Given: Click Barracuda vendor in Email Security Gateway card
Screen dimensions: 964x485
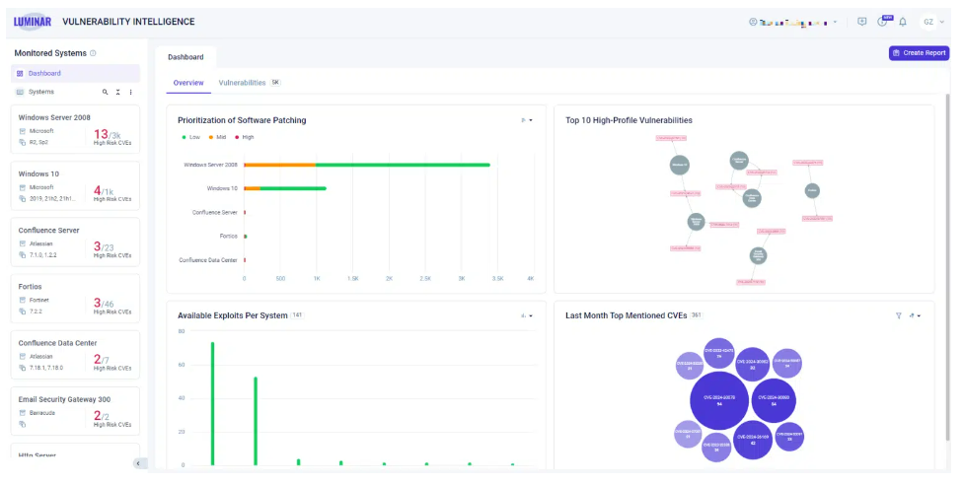Looking at the screenshot, I should click(x=42, y=413).
